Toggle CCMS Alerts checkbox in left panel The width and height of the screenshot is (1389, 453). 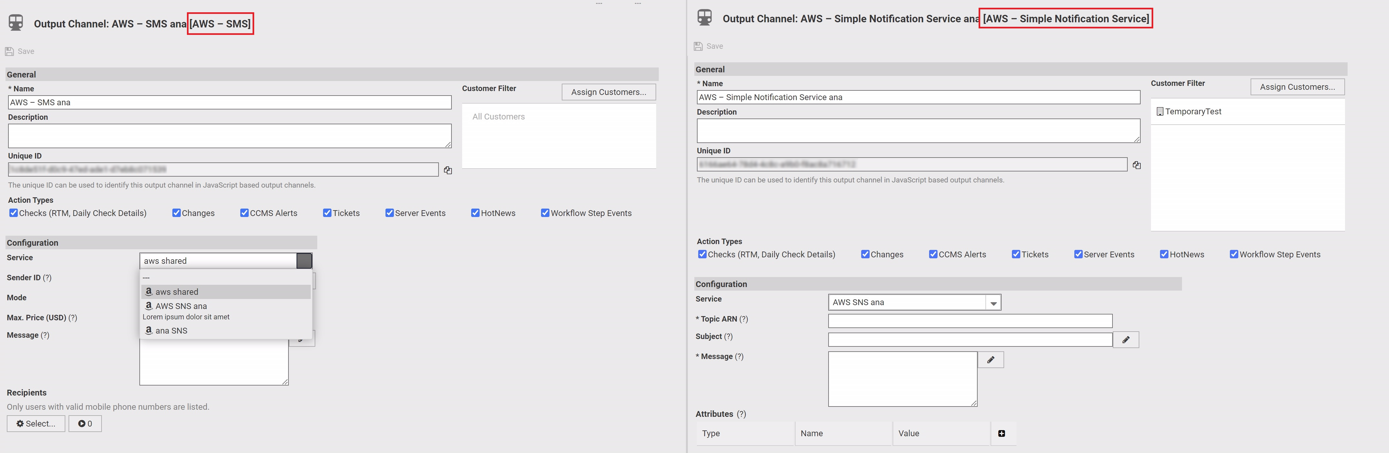[244, 213]
